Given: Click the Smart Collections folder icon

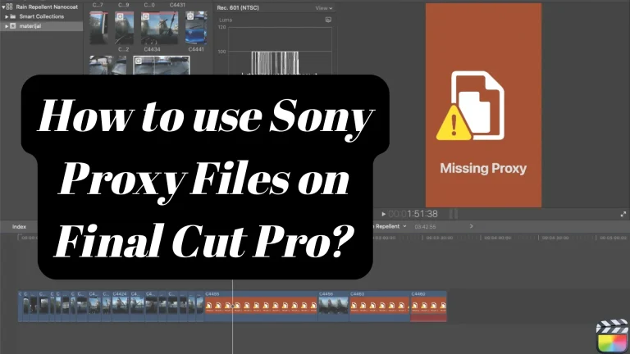Looking at the screenshot, I should [x=13, y=16].
